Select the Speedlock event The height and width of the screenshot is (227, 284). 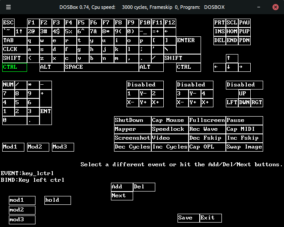click(x=170, y=129)
